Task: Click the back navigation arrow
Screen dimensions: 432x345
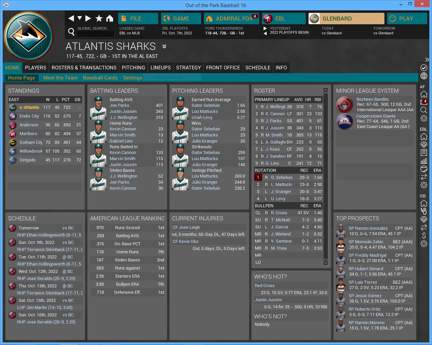Action: [71, 19]
